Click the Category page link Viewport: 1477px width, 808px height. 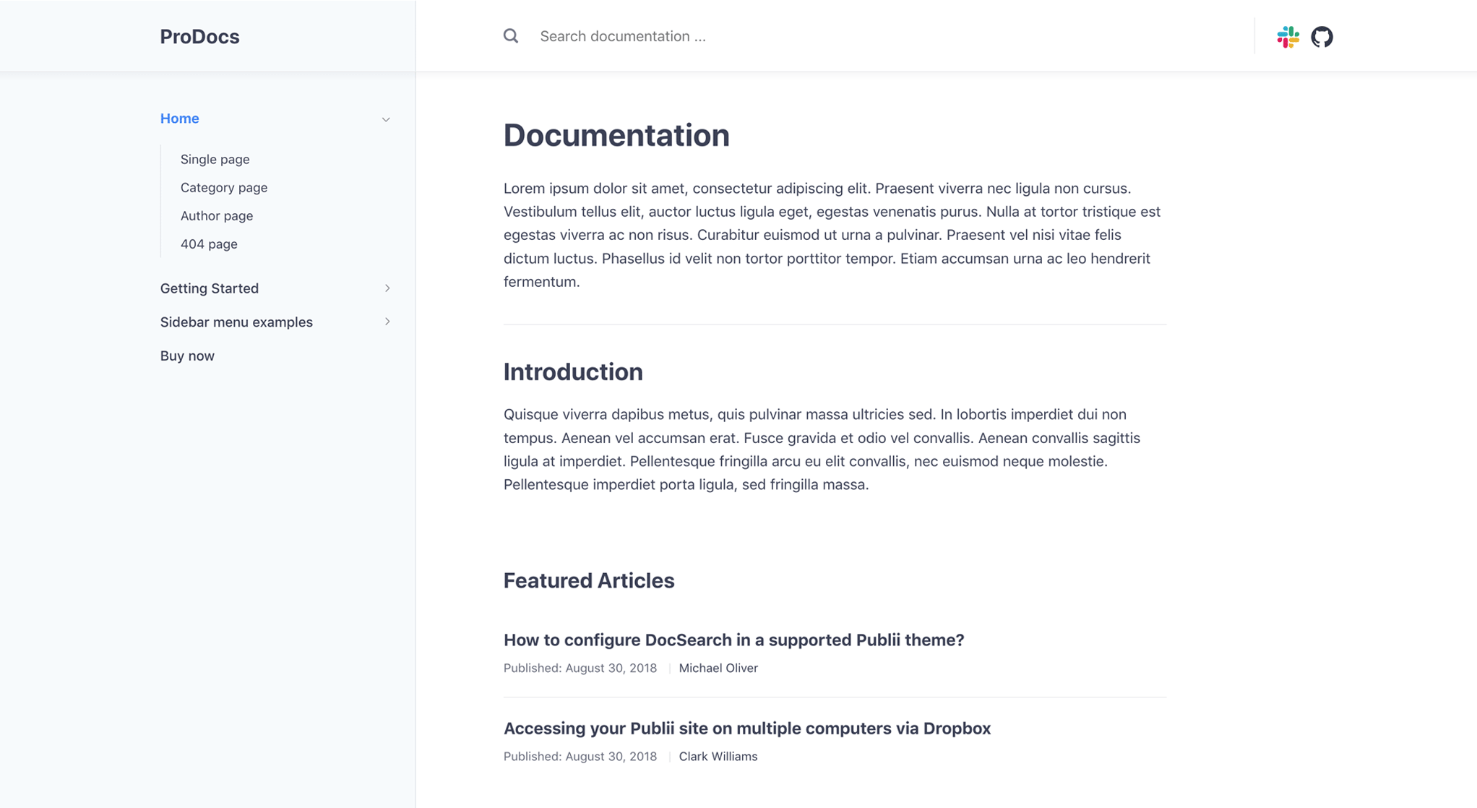[224, 187]
